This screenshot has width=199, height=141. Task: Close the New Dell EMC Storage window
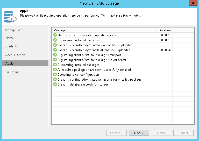pyautogui.click(x=192, y=3)
